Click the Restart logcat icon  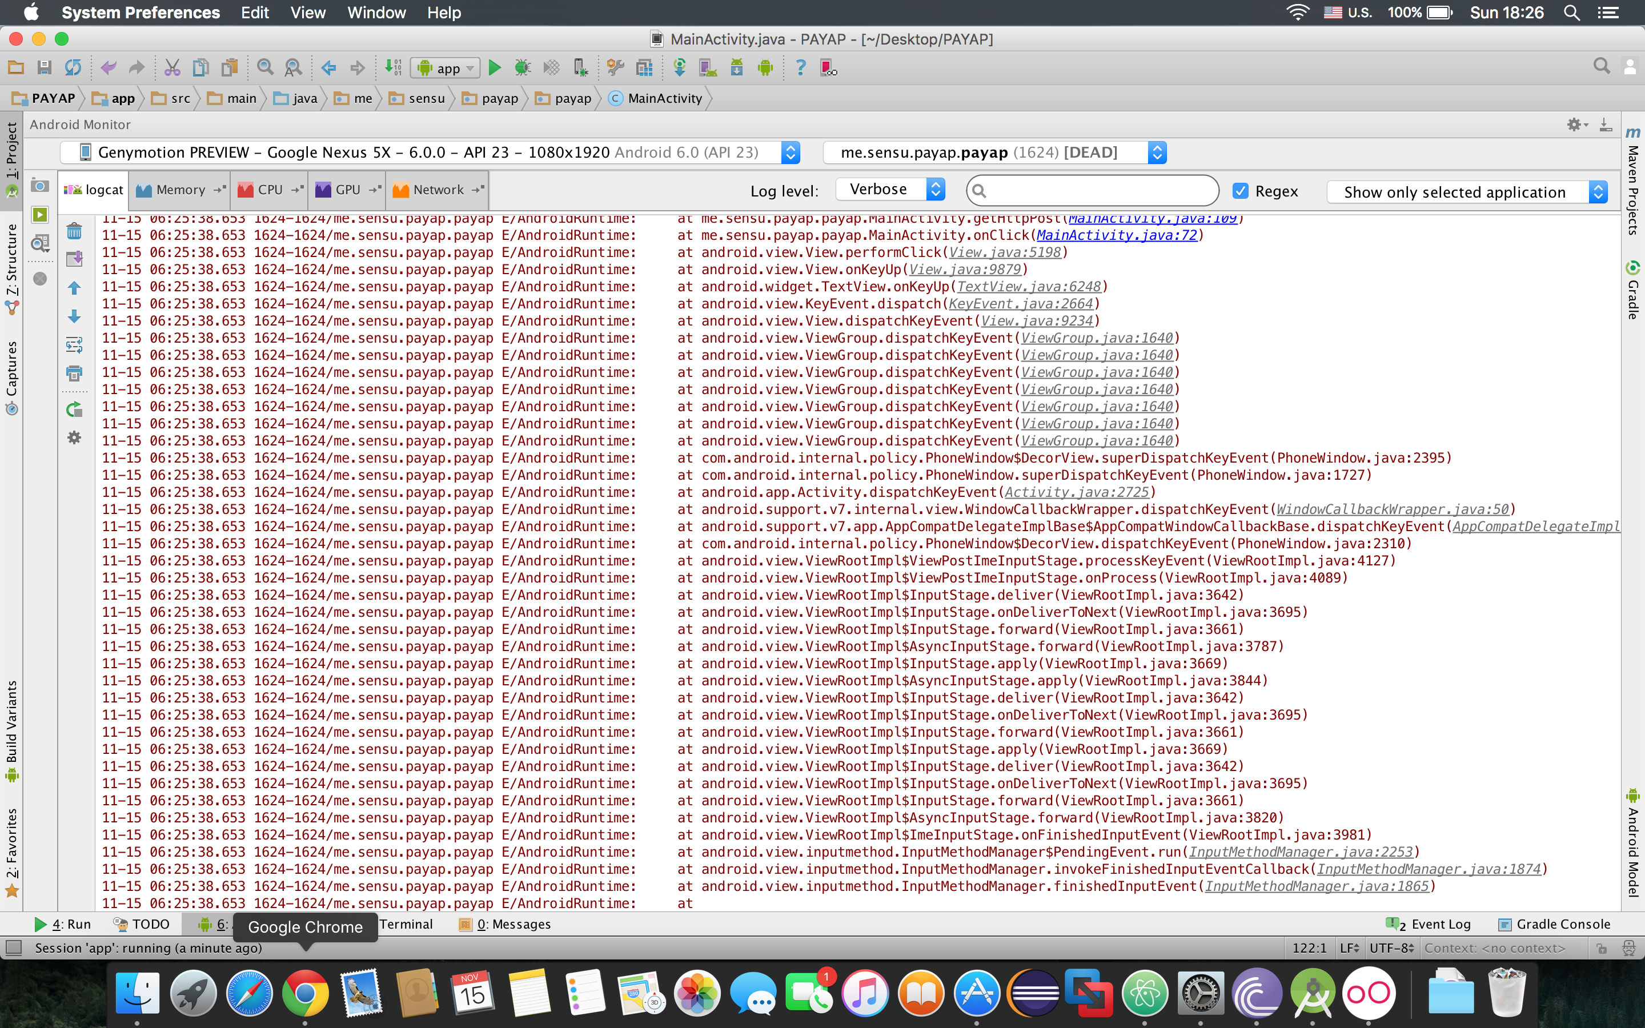tap(74, 409)
